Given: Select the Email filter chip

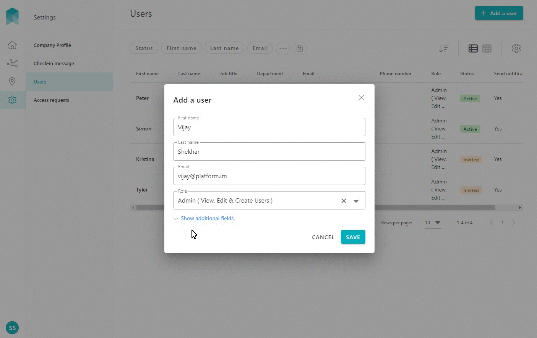Looking at the screenshot, I should click(x=260, y=48).
